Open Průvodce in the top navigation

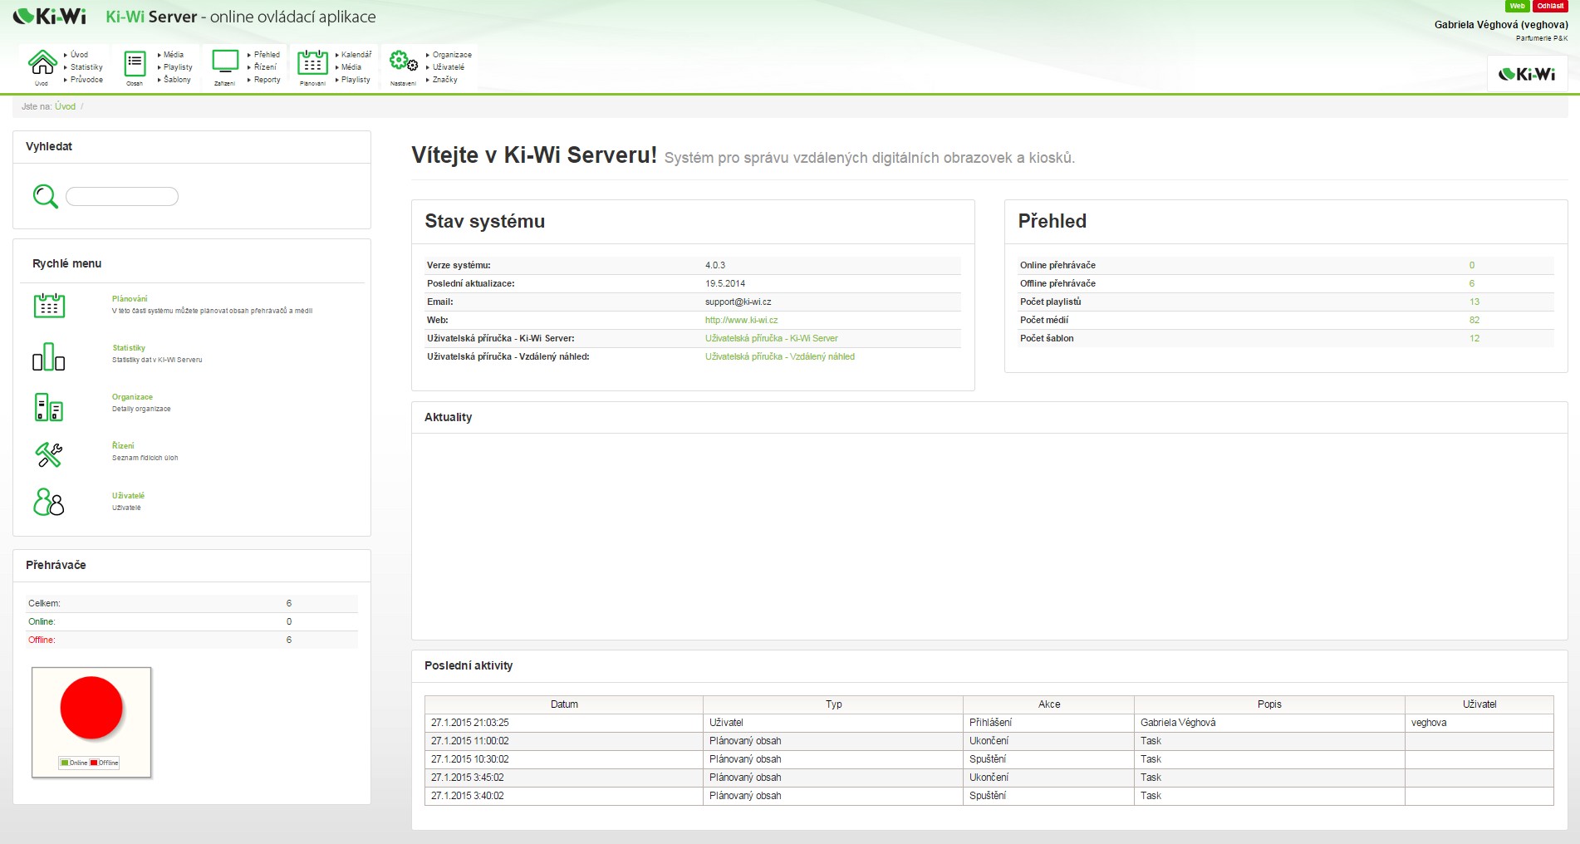pyautogui.click(x=86, y=80)
